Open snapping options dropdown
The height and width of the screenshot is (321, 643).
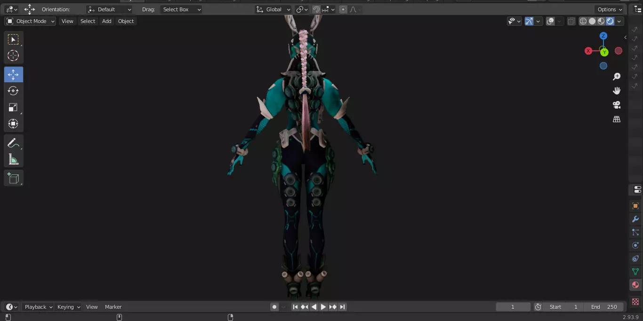click(x=329, y=9)
